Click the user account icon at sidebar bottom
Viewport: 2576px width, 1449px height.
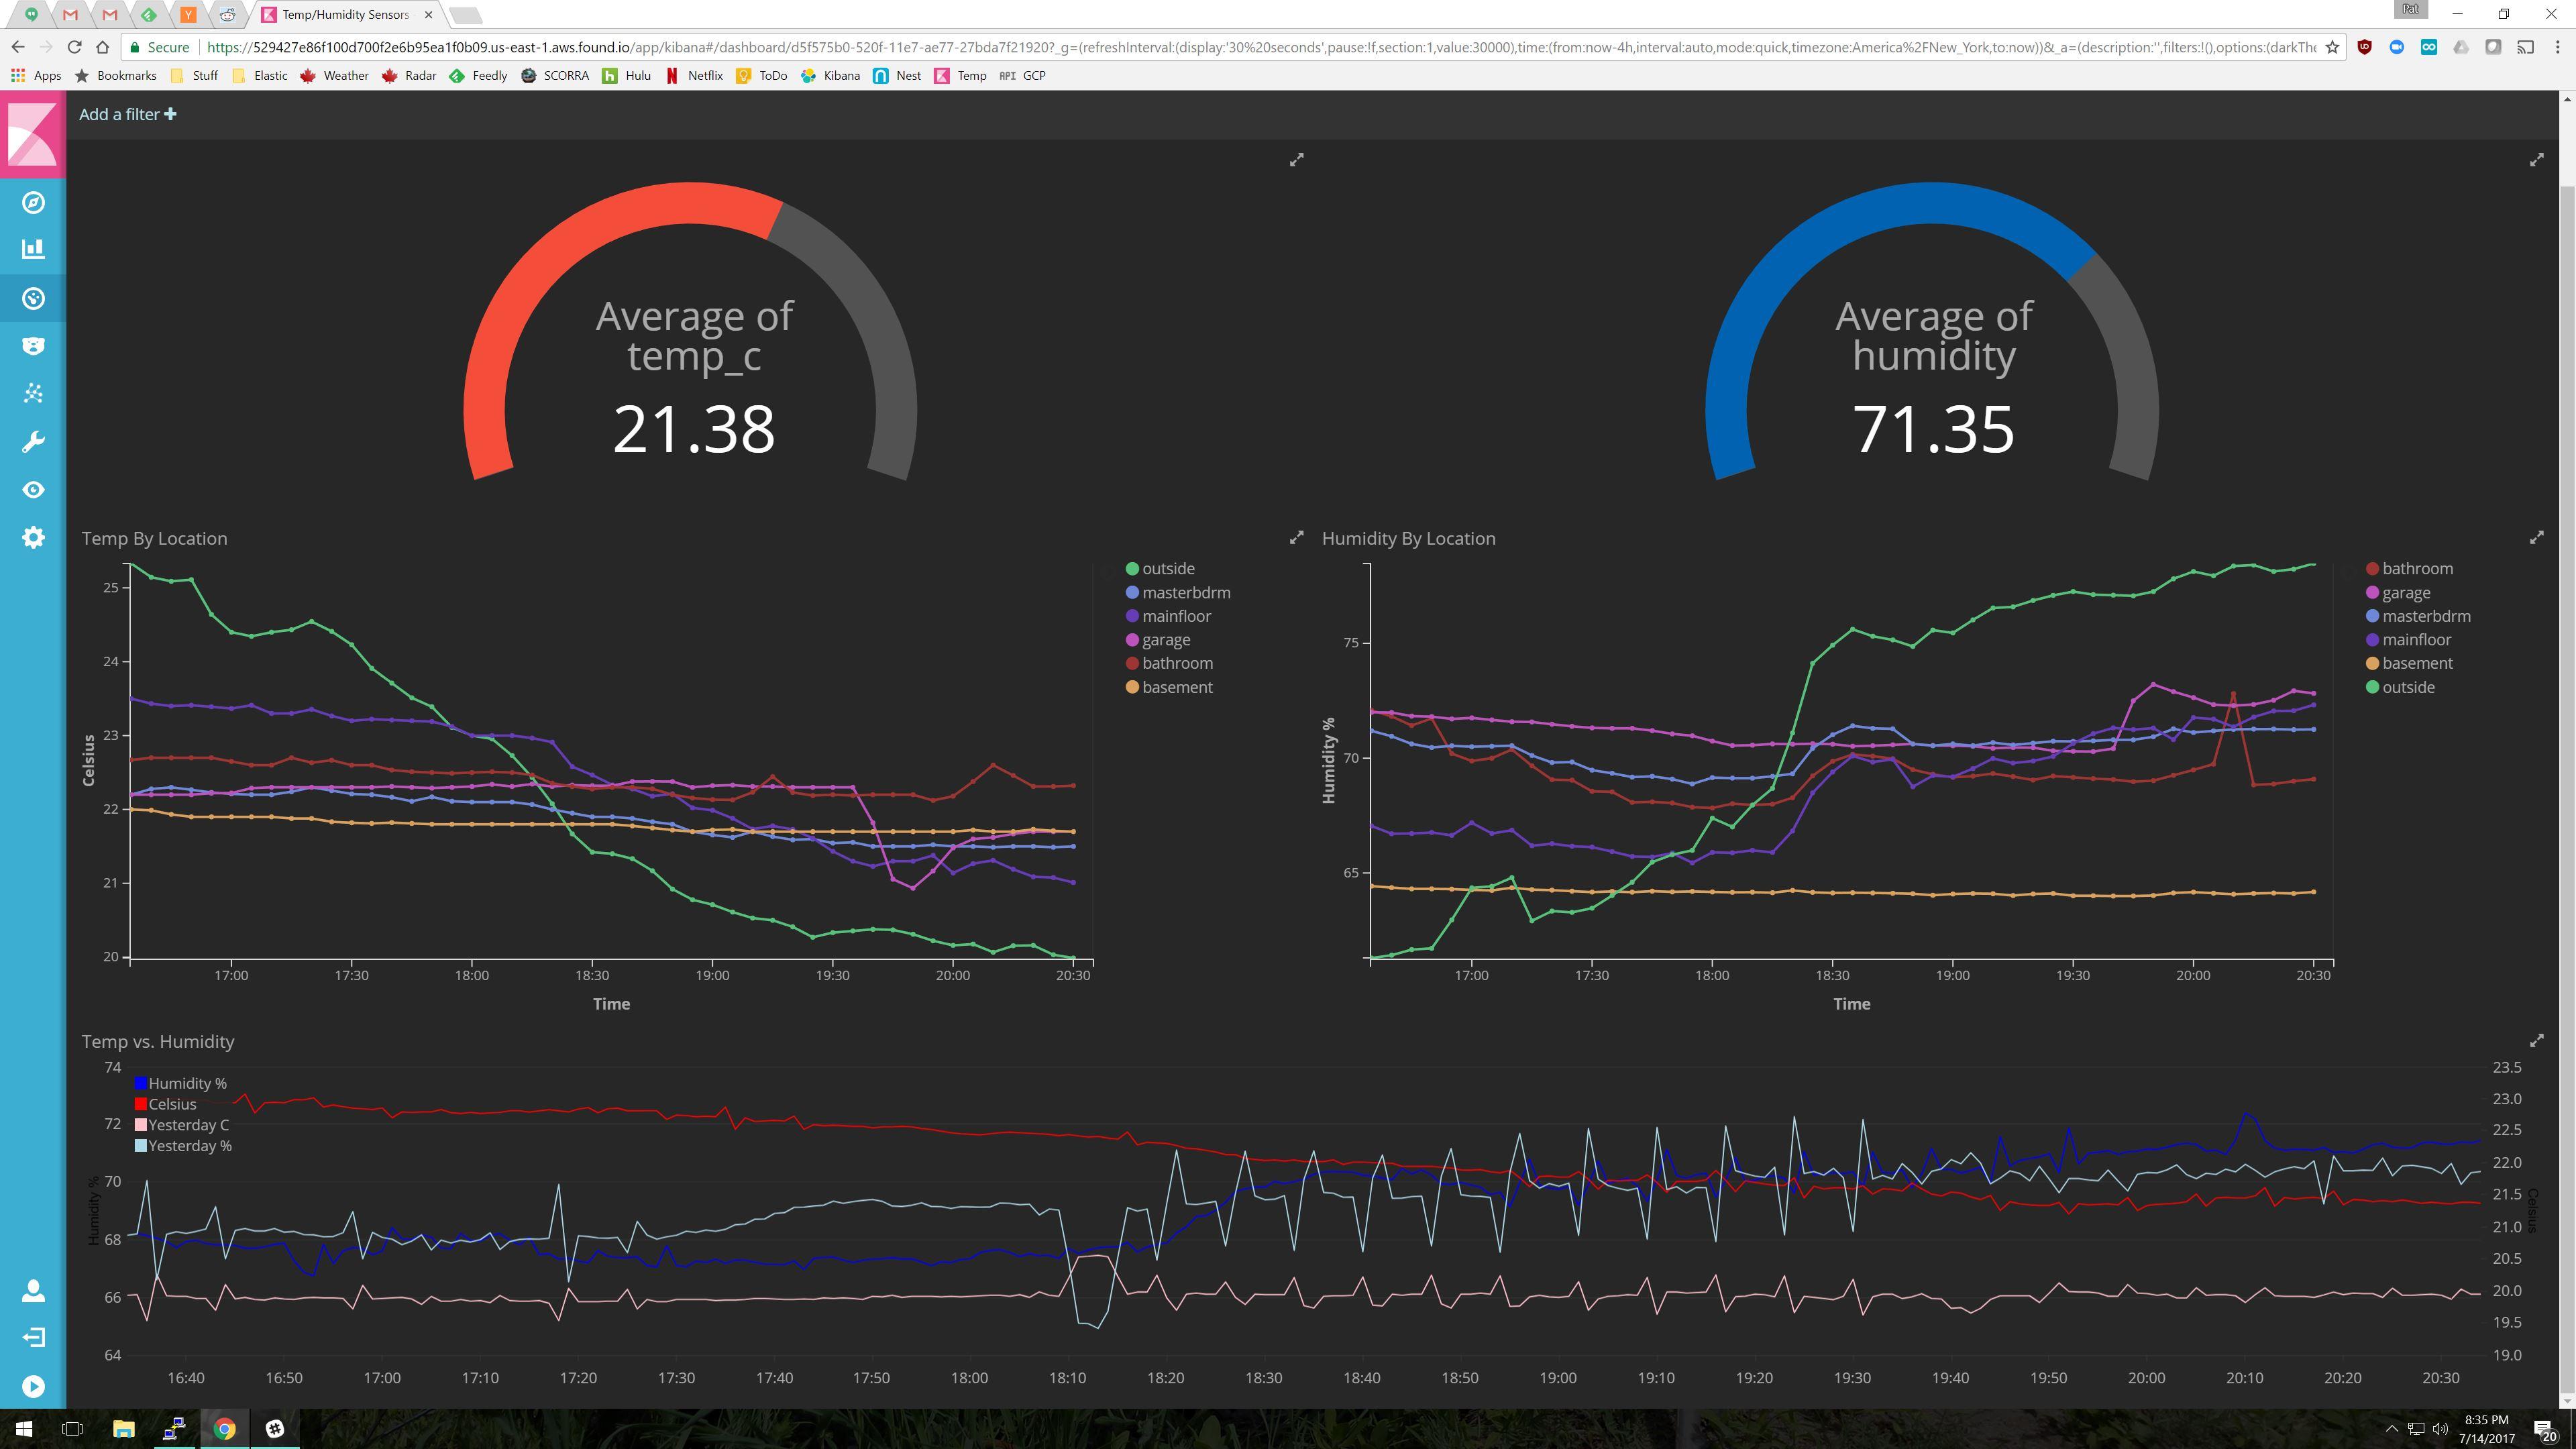[33, 1290]
